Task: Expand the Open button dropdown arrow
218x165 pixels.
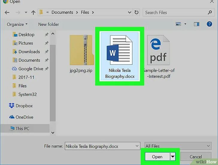Action: [173, 157]
